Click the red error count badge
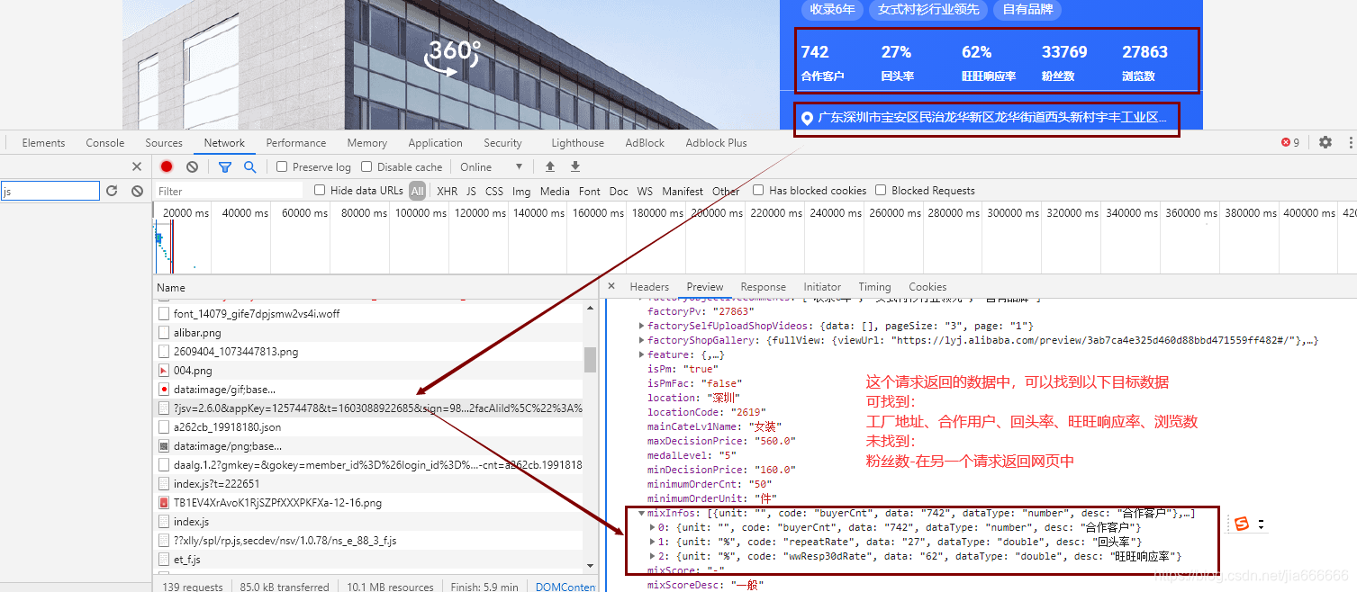1357x592 pixels. [x=1290, y=142]
